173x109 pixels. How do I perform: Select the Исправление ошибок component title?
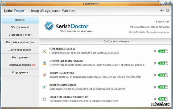coord(62,49)
